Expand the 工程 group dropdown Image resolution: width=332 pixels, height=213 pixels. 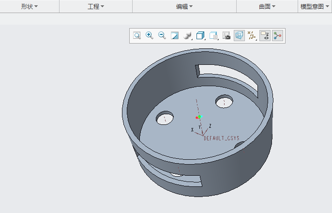click(x=96, y=6)
